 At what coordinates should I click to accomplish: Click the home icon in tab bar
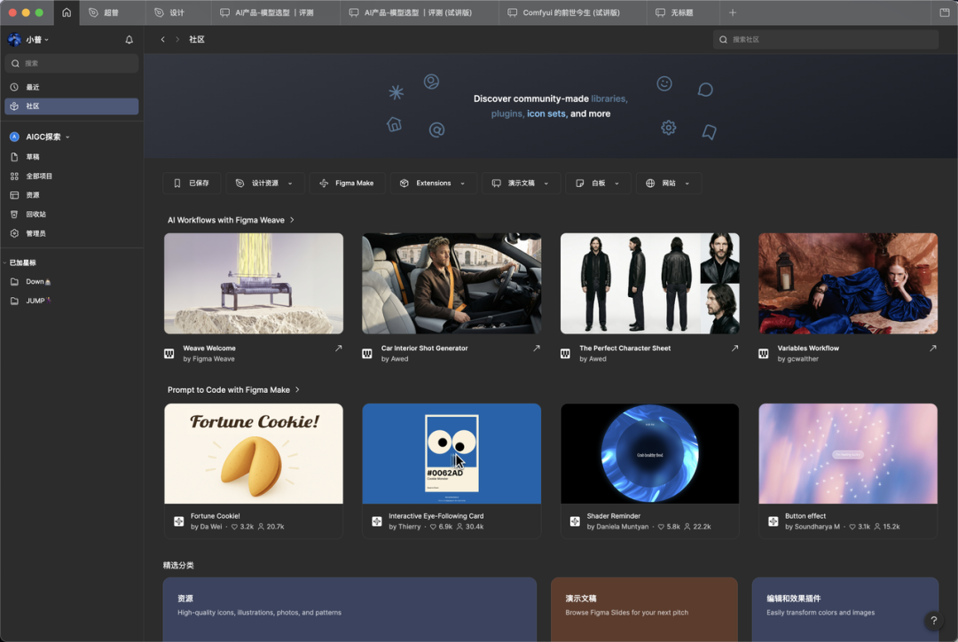click(67, 12)
